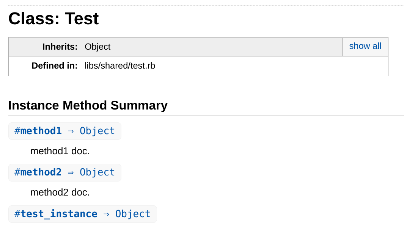Click the empty Defined in row area
The image size is (404, 241).
click(x=266, y=66)
